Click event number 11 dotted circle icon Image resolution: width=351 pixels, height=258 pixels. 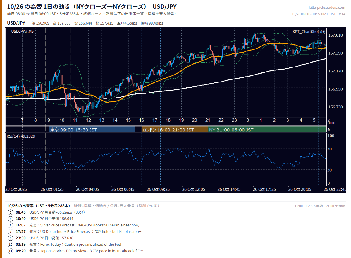(11, 251)
